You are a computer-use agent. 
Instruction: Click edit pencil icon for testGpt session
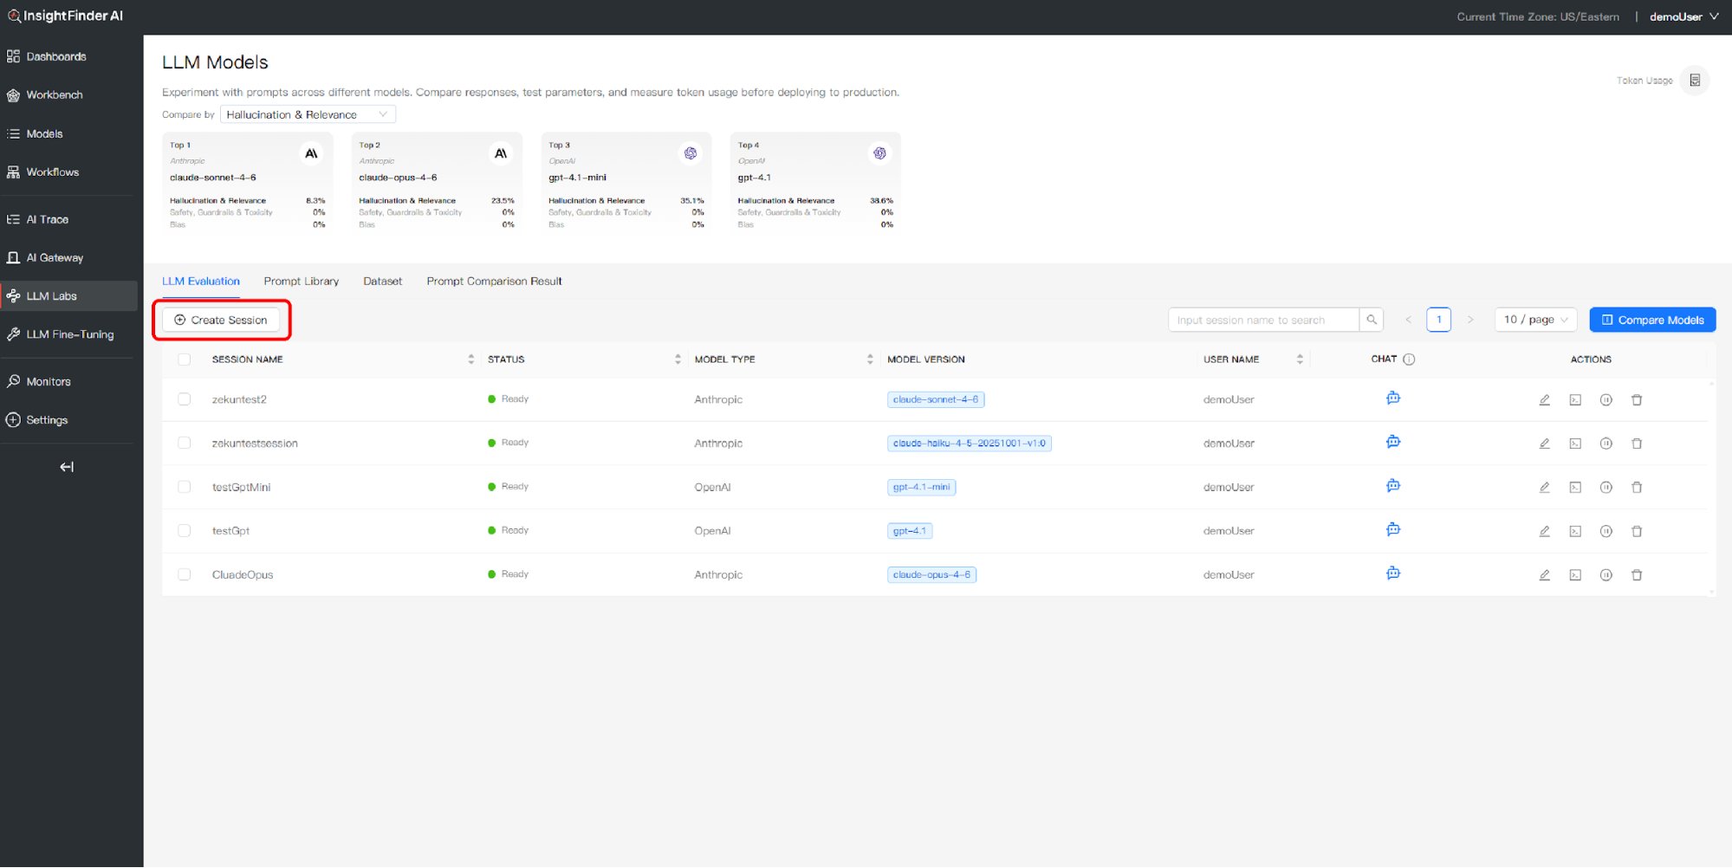pos(1544,531)
